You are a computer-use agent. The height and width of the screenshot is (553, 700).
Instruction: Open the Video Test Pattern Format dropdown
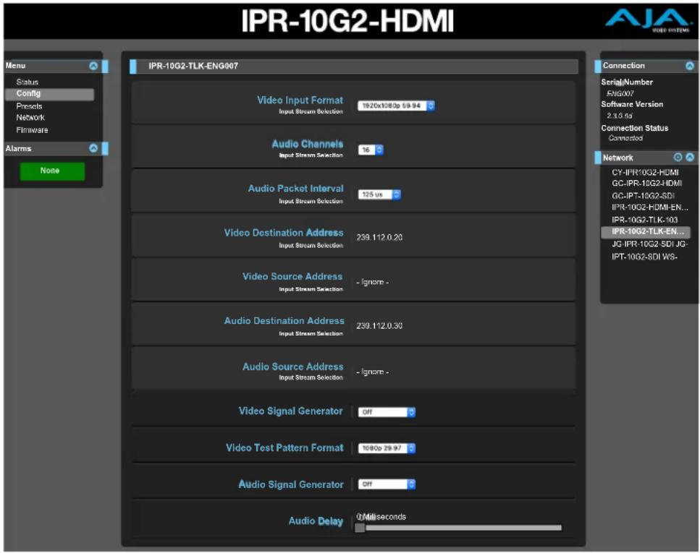387,448
